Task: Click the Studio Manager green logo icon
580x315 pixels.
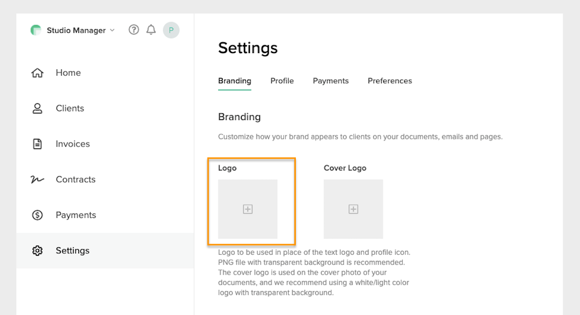Action: 36,30
